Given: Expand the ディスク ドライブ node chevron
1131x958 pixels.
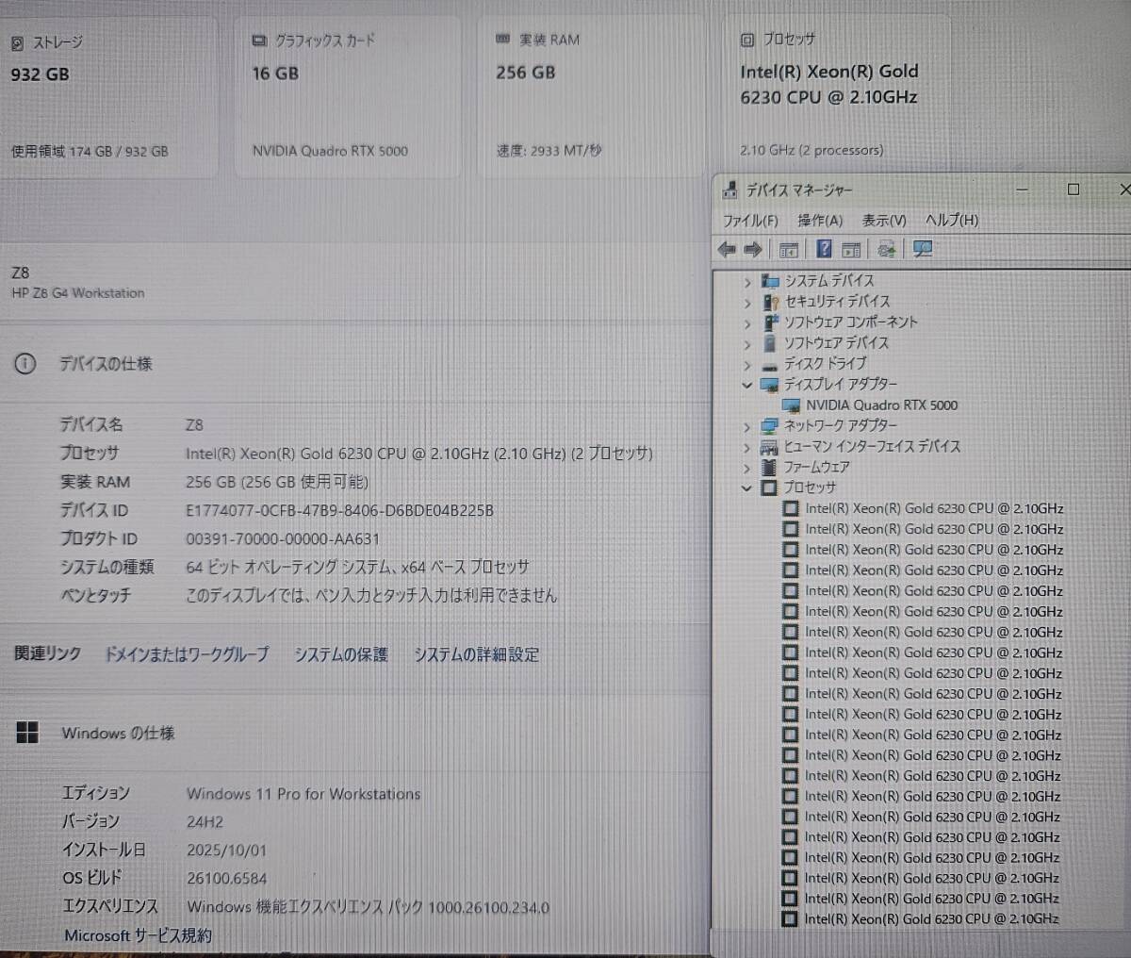Looking at the screenshot, I should click(747, 365).
